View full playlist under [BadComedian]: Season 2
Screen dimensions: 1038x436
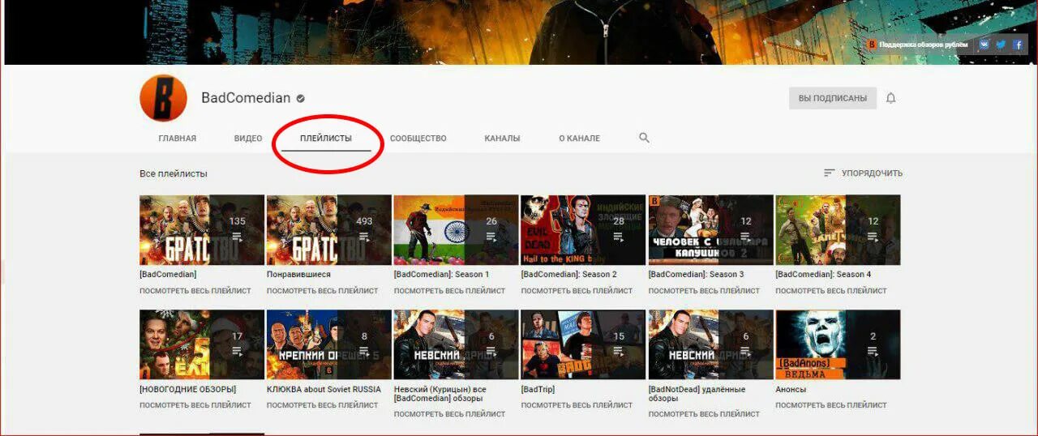(577, 290)
